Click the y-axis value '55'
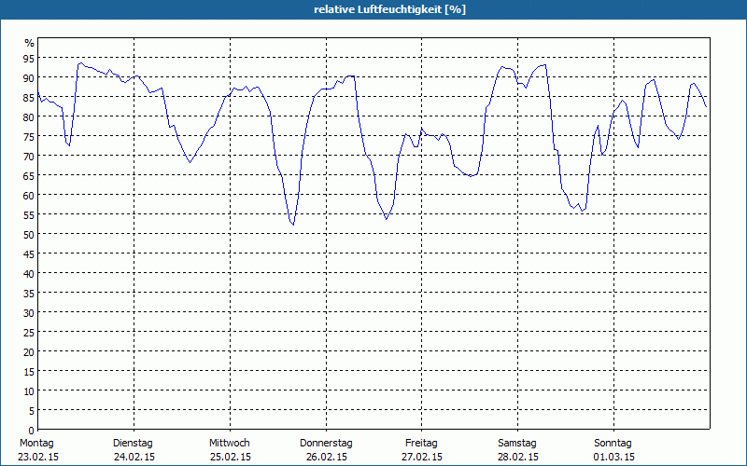This screenshot has height=466, width=747. pyautogui.click(x=29, y=215)
